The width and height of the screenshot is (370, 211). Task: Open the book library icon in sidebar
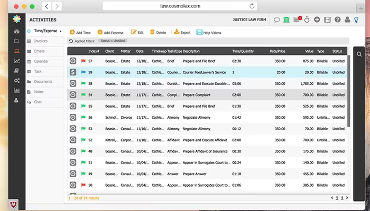pyautogui.click(x=16, y=71)
